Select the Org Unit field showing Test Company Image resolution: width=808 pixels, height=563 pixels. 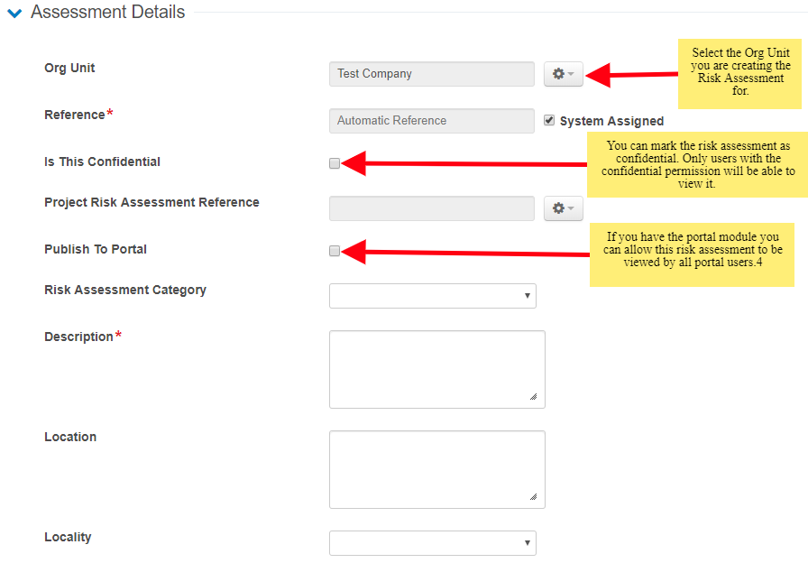coord(431,74)
